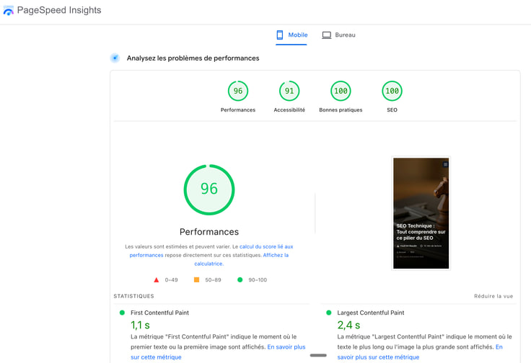This screenshot has width=531, height=363.
Task: Open the PageSpeed Insights title link
Action: click(59, 10)
